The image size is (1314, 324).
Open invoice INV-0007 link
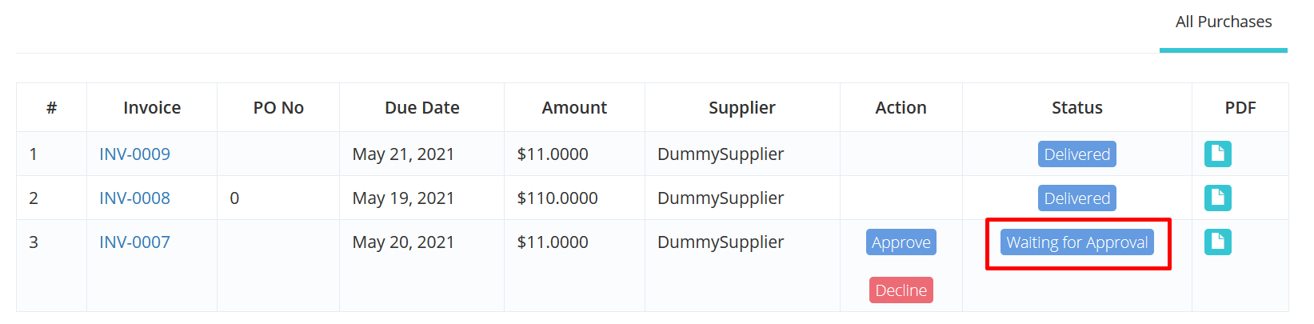point(134,242)
